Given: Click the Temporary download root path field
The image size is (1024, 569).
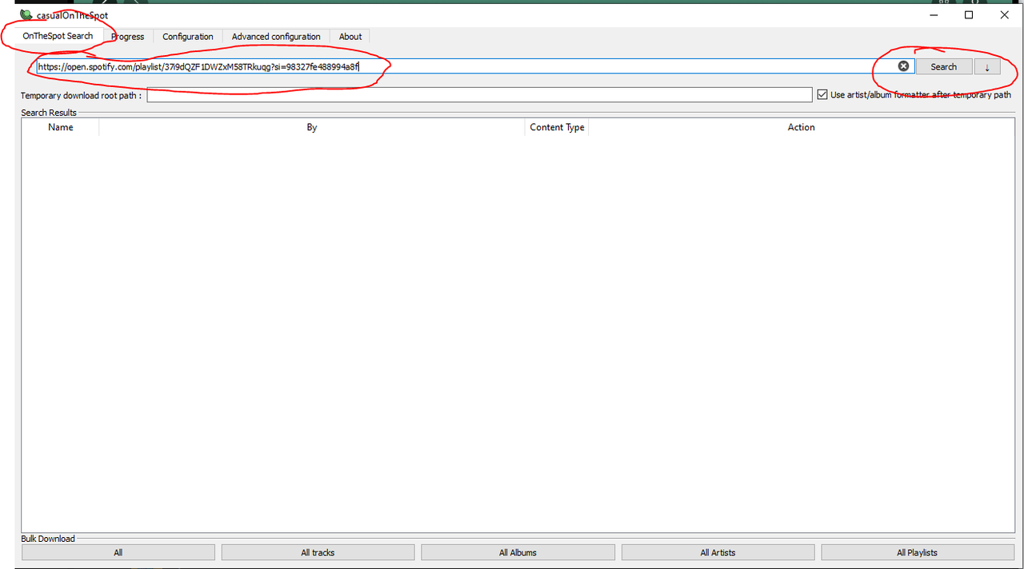Looking at the screenshot, I should pos(479,95).
